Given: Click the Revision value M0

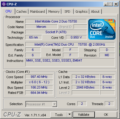Looking at the screenshot, I should tap(107, 55).
